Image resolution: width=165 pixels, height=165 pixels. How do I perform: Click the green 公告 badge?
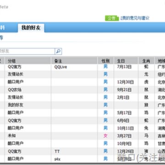tap(112, 18)
